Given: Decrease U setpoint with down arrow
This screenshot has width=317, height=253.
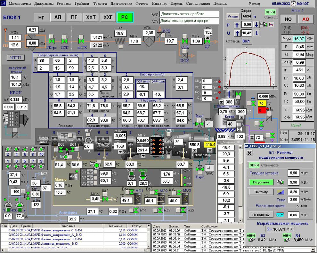Looking at the screenshot, I should pos(256,33).
